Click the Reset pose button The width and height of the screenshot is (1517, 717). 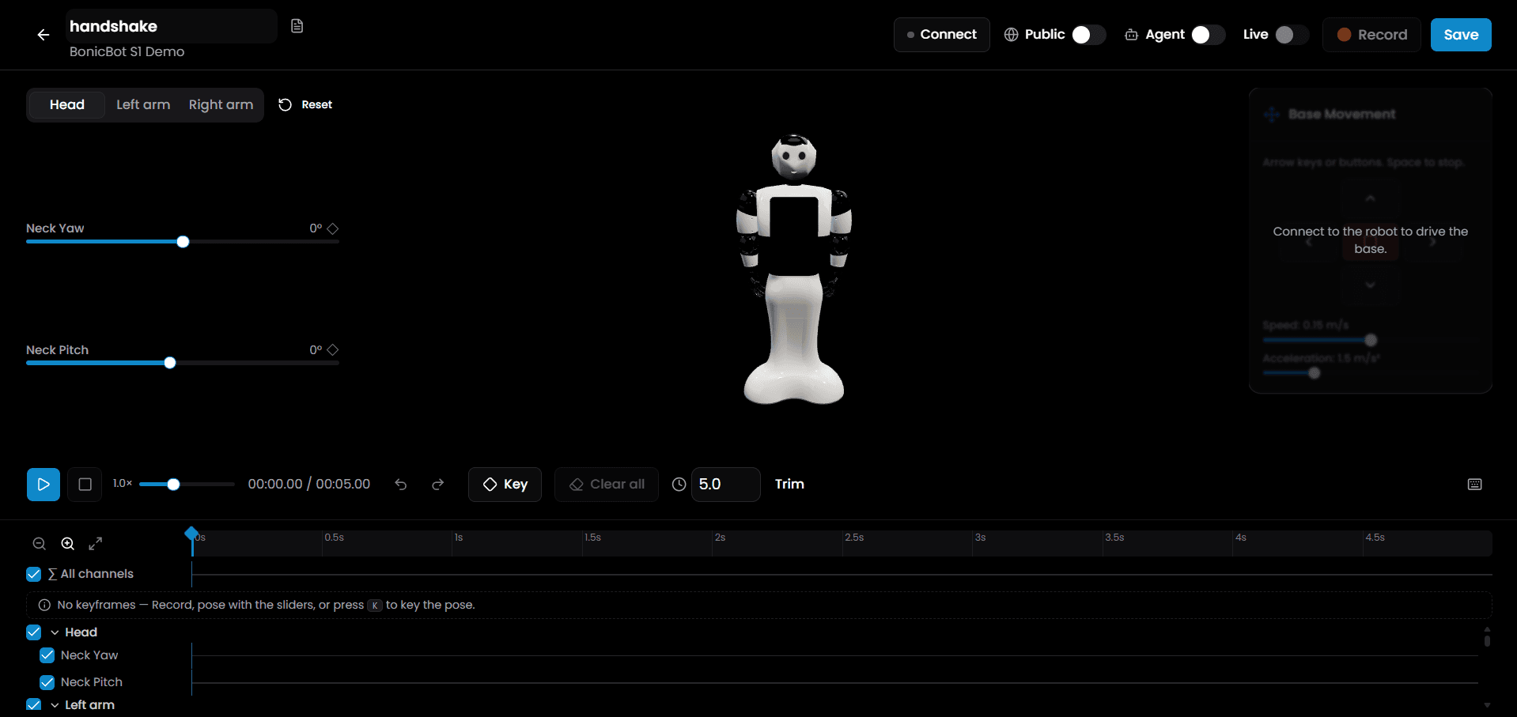click(305, 104)
